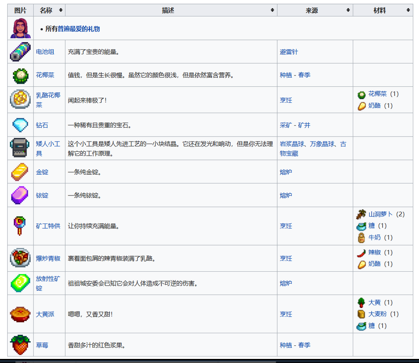The width and height of the screenshot is (419, 363).
Task: Click the cheese cauliflower dish icon
Action: pyautogui.click(x=20, y=99)
